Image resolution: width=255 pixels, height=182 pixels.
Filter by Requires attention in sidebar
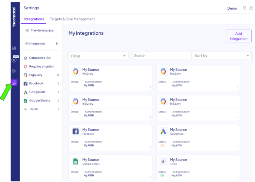click(x=42, y=67)
